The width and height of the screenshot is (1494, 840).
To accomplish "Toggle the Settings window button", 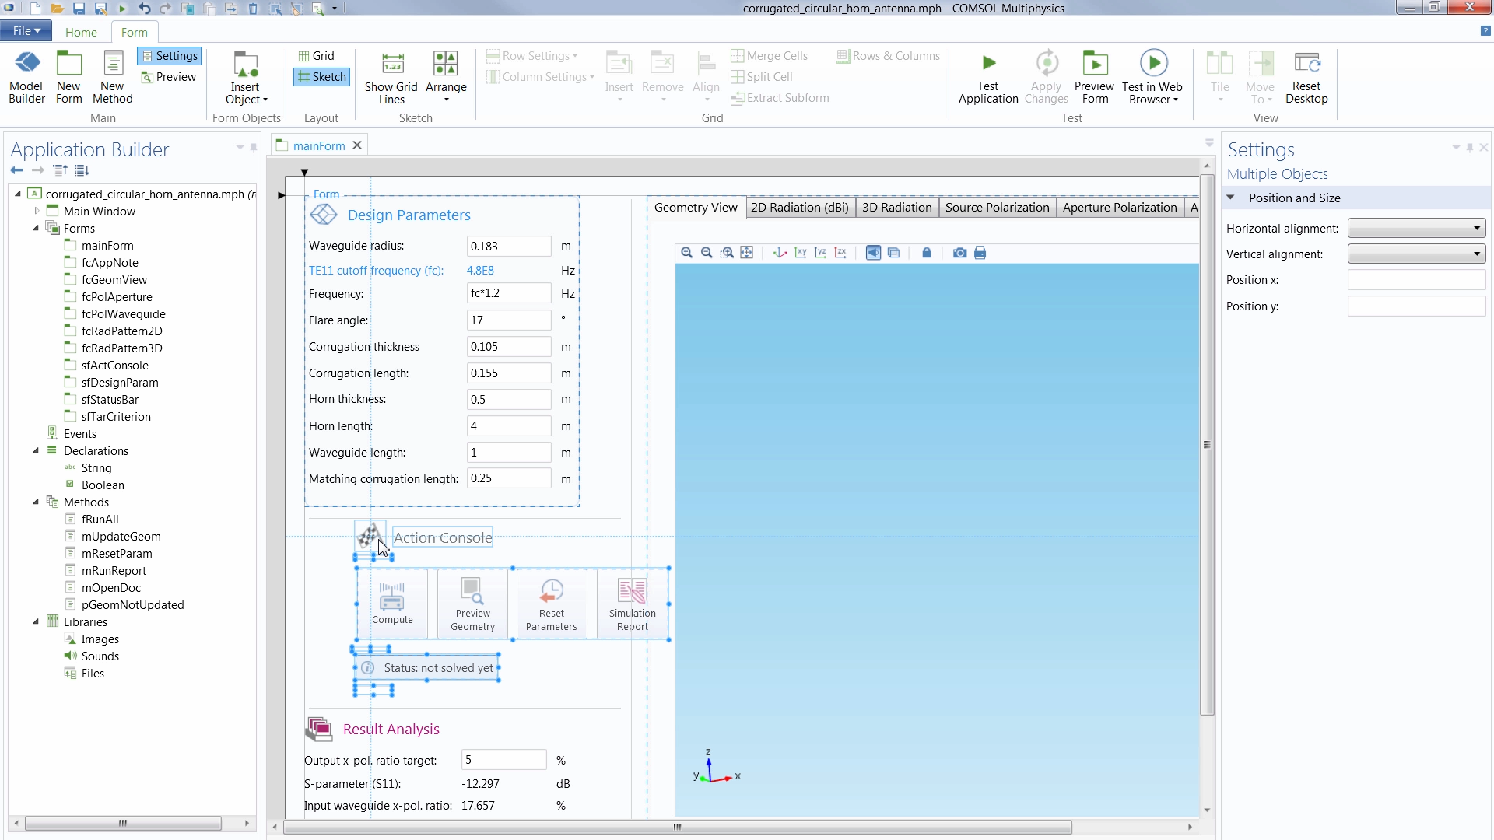I will (169, 56).
